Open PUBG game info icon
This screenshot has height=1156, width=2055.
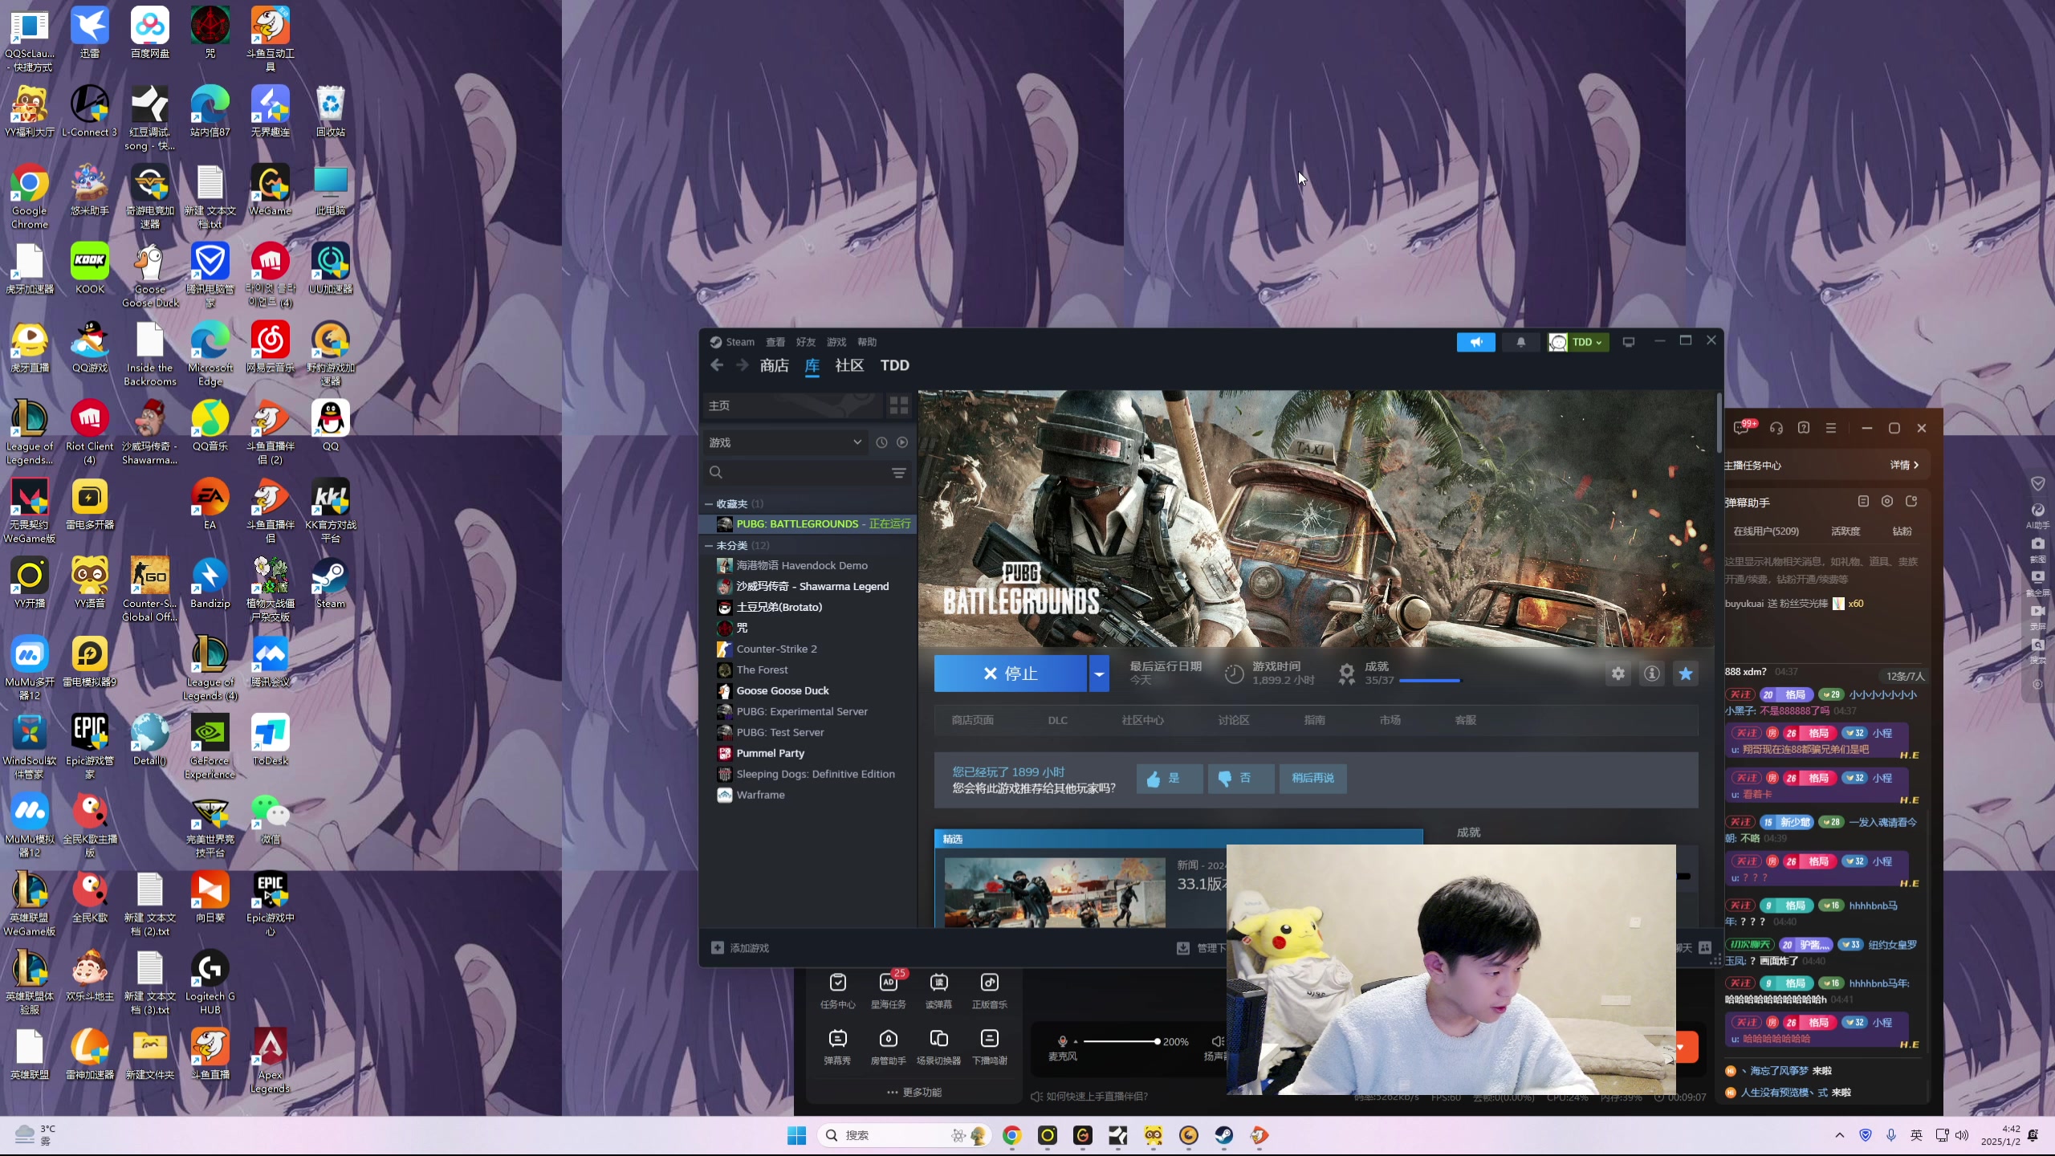(1652, 674)
